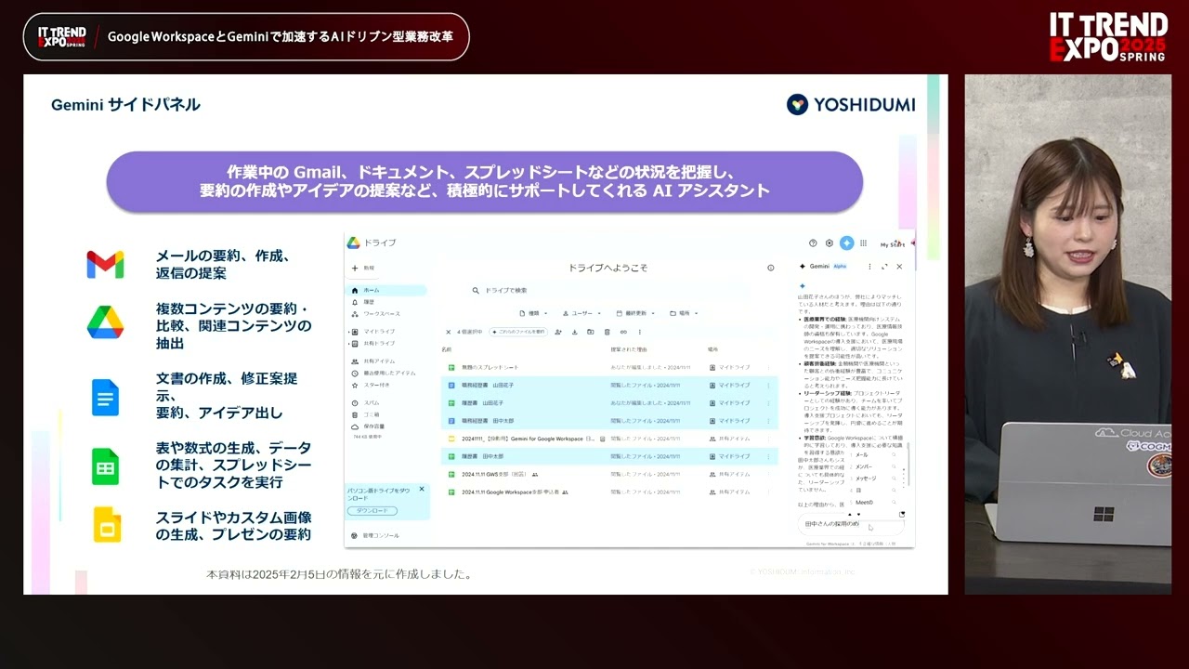Click the Google Drive logo
The image size is (1189, 669).
point(353,243)
